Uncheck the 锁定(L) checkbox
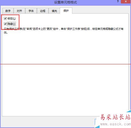131x128 pixels. 5,18
